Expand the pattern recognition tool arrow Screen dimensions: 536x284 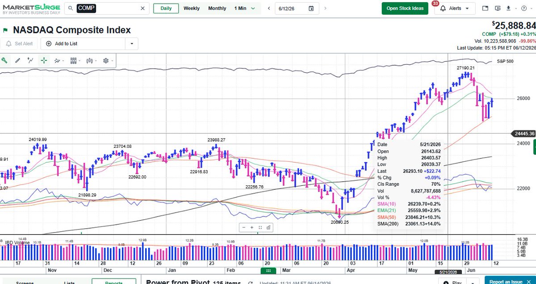tap(63, 61)
